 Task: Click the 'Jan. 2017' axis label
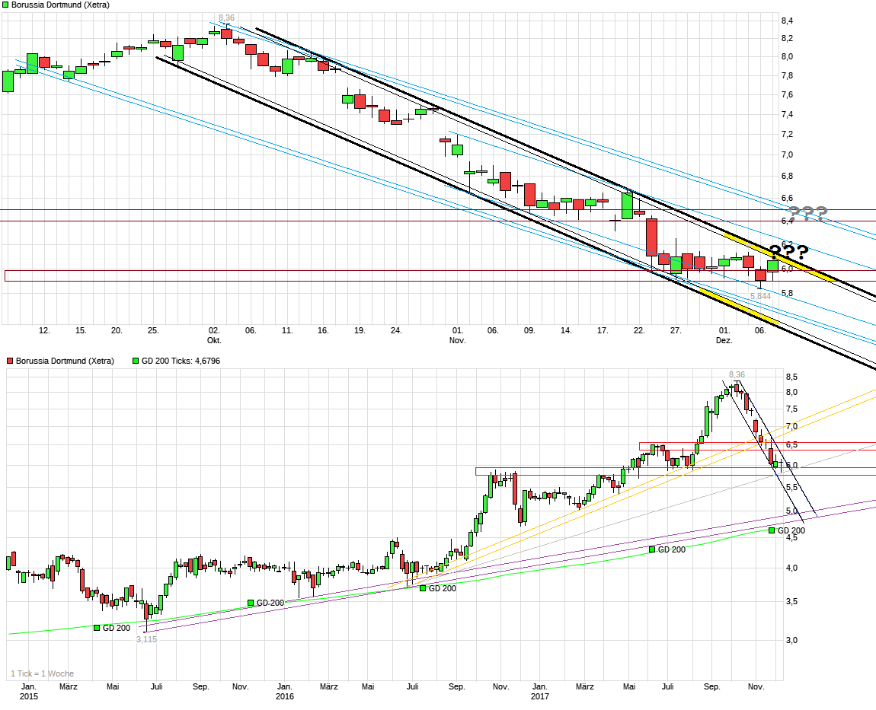pyautogui.click(x=539, y=692)
